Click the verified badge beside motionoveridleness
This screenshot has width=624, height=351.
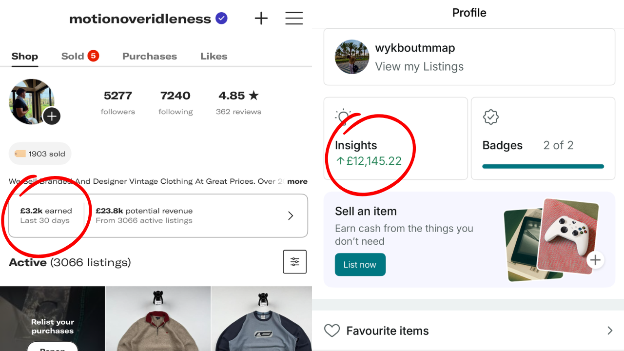coord(221,19)
